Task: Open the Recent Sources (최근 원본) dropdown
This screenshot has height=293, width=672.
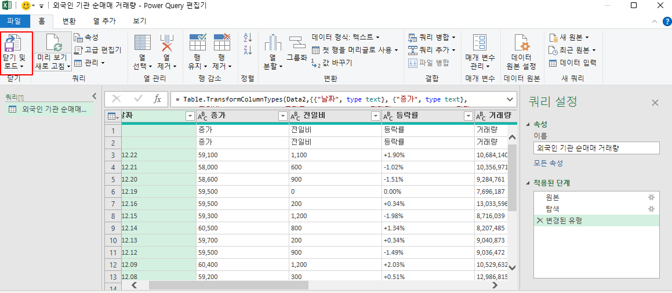Action: (x=572, y=50)
